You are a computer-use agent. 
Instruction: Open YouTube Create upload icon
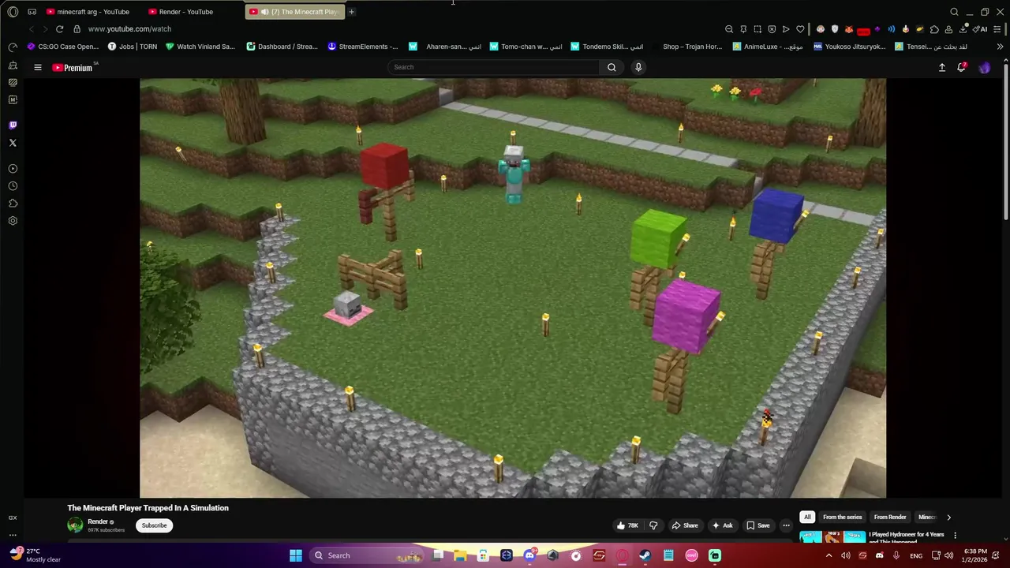[941, 68]
